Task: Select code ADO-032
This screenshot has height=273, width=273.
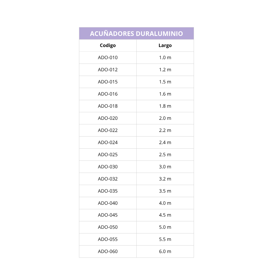Action: 108,179
